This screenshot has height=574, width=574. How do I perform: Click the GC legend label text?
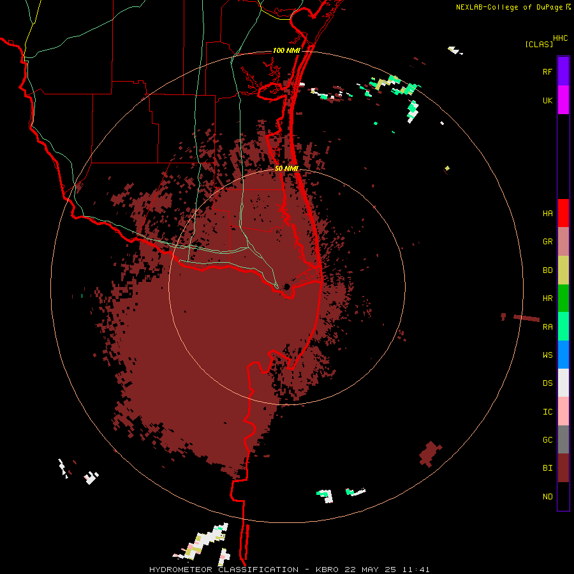(x=547, y=439)
